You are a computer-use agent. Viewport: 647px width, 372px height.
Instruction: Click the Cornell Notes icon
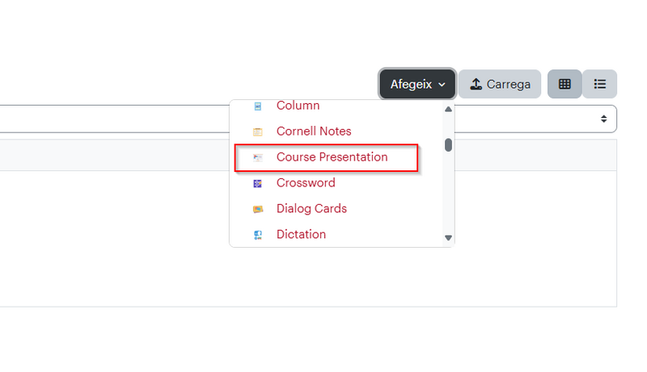pyautogui.click(x=258, y=132)
